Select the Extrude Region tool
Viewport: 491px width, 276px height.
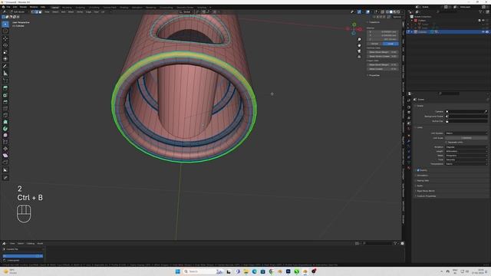(5, 88)
